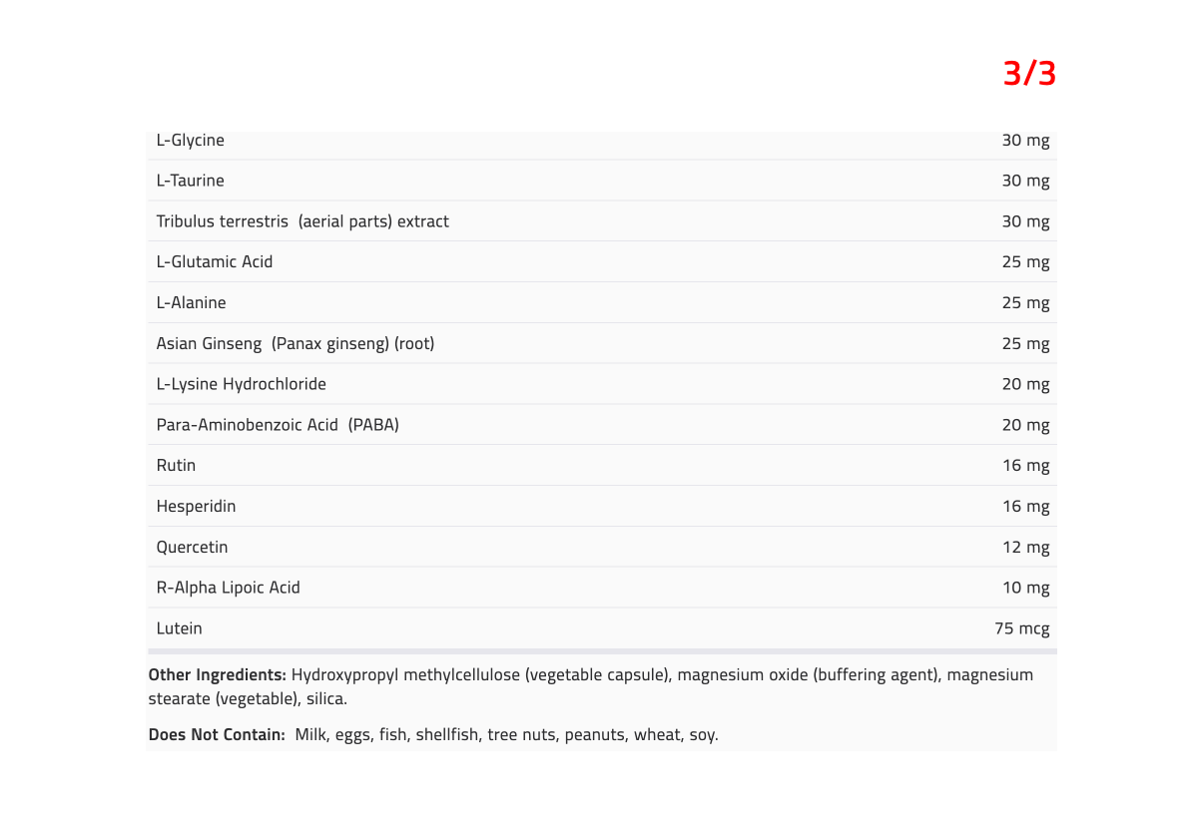Select the Lutein ingredient name
Image resolution: width=1204 pixels, height=818 pixels.
pos(179,628)
